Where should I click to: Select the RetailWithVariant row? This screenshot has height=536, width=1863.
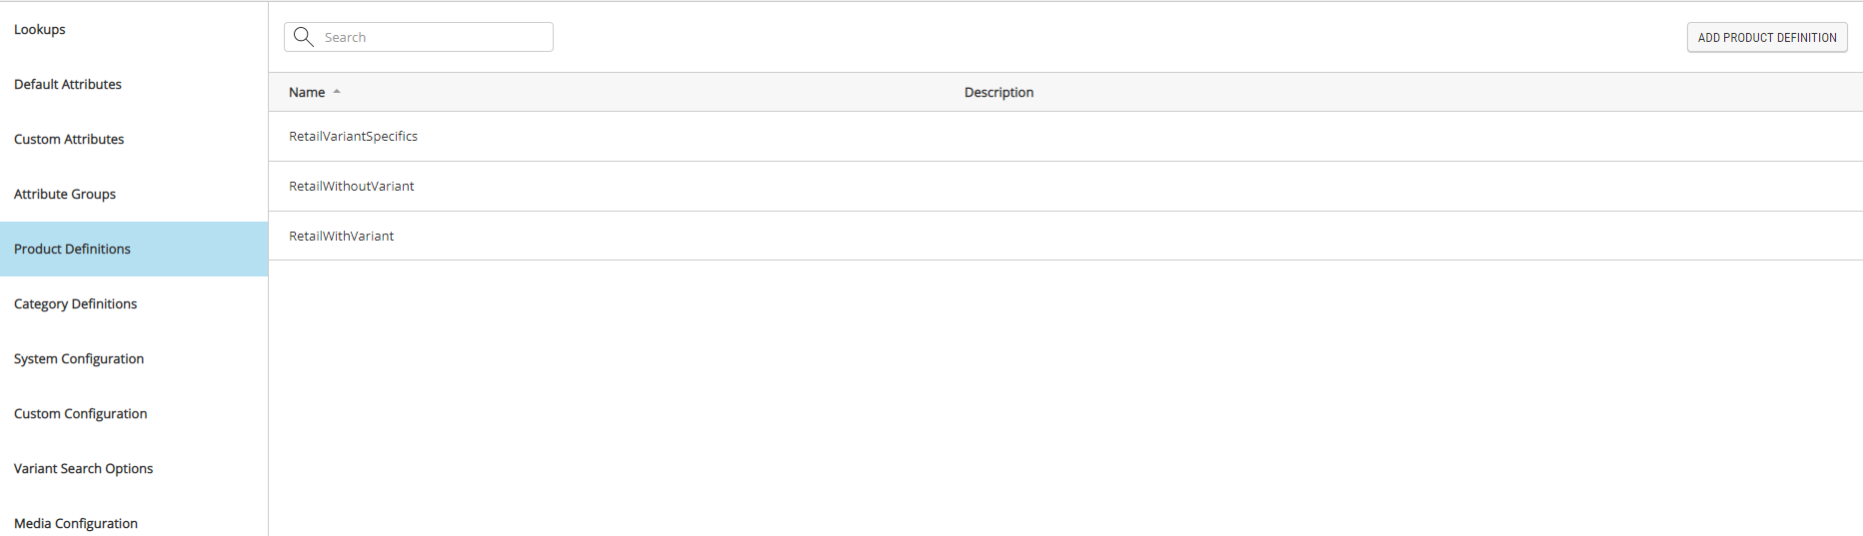pyautogui.click(x=341, y=237)
